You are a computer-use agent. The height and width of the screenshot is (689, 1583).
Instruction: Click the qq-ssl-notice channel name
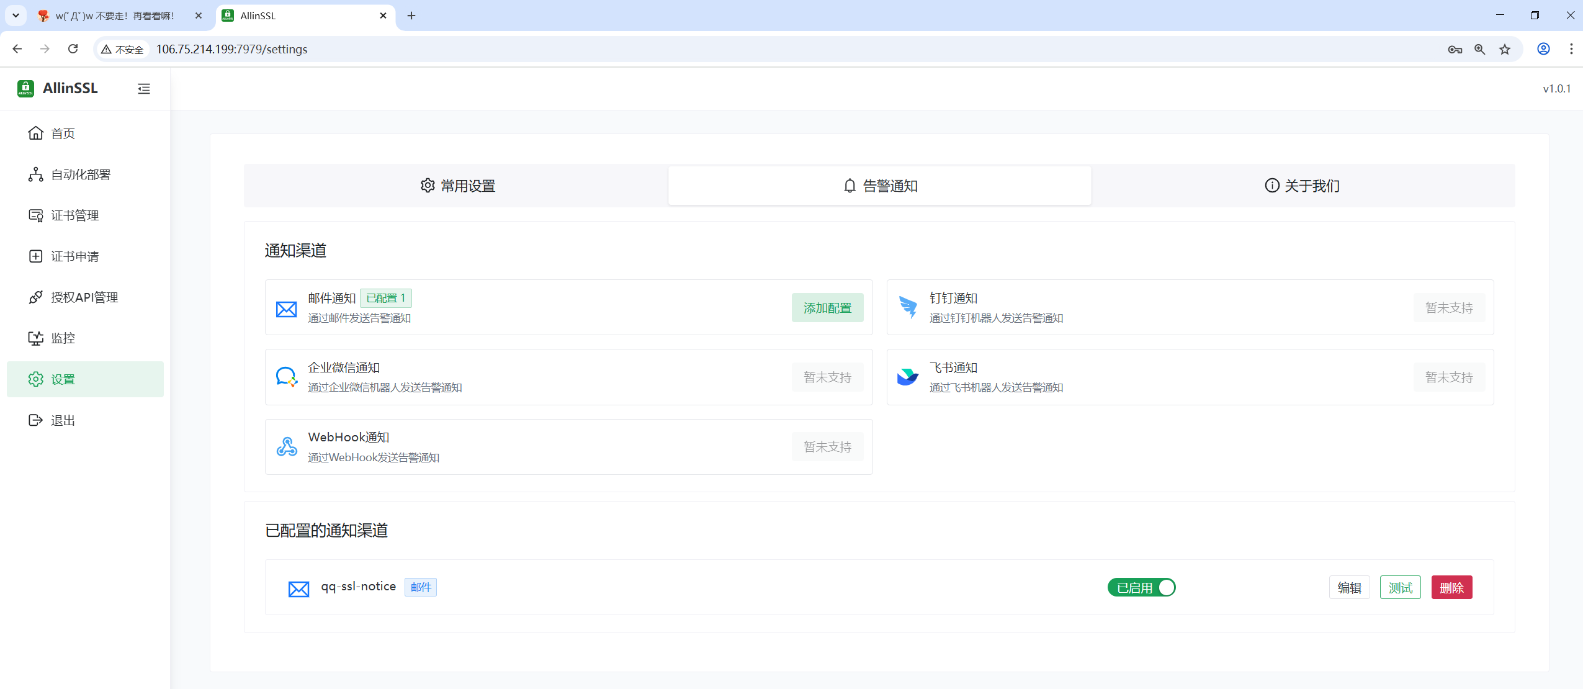(358, 587)
